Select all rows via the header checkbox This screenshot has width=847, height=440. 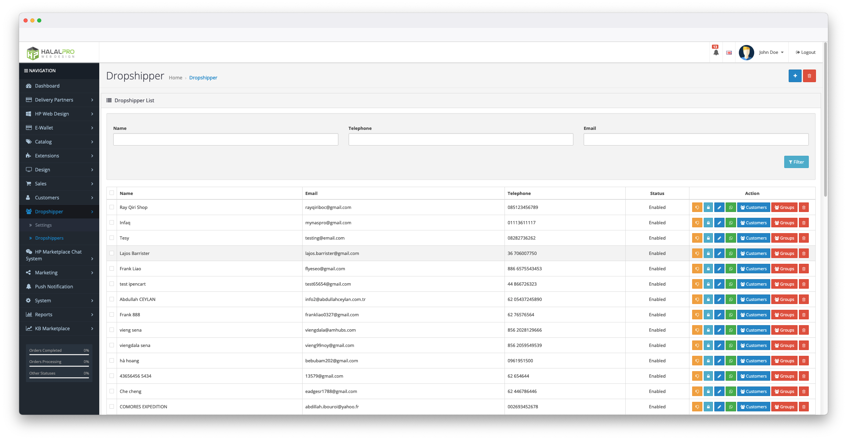click(112, 193)
